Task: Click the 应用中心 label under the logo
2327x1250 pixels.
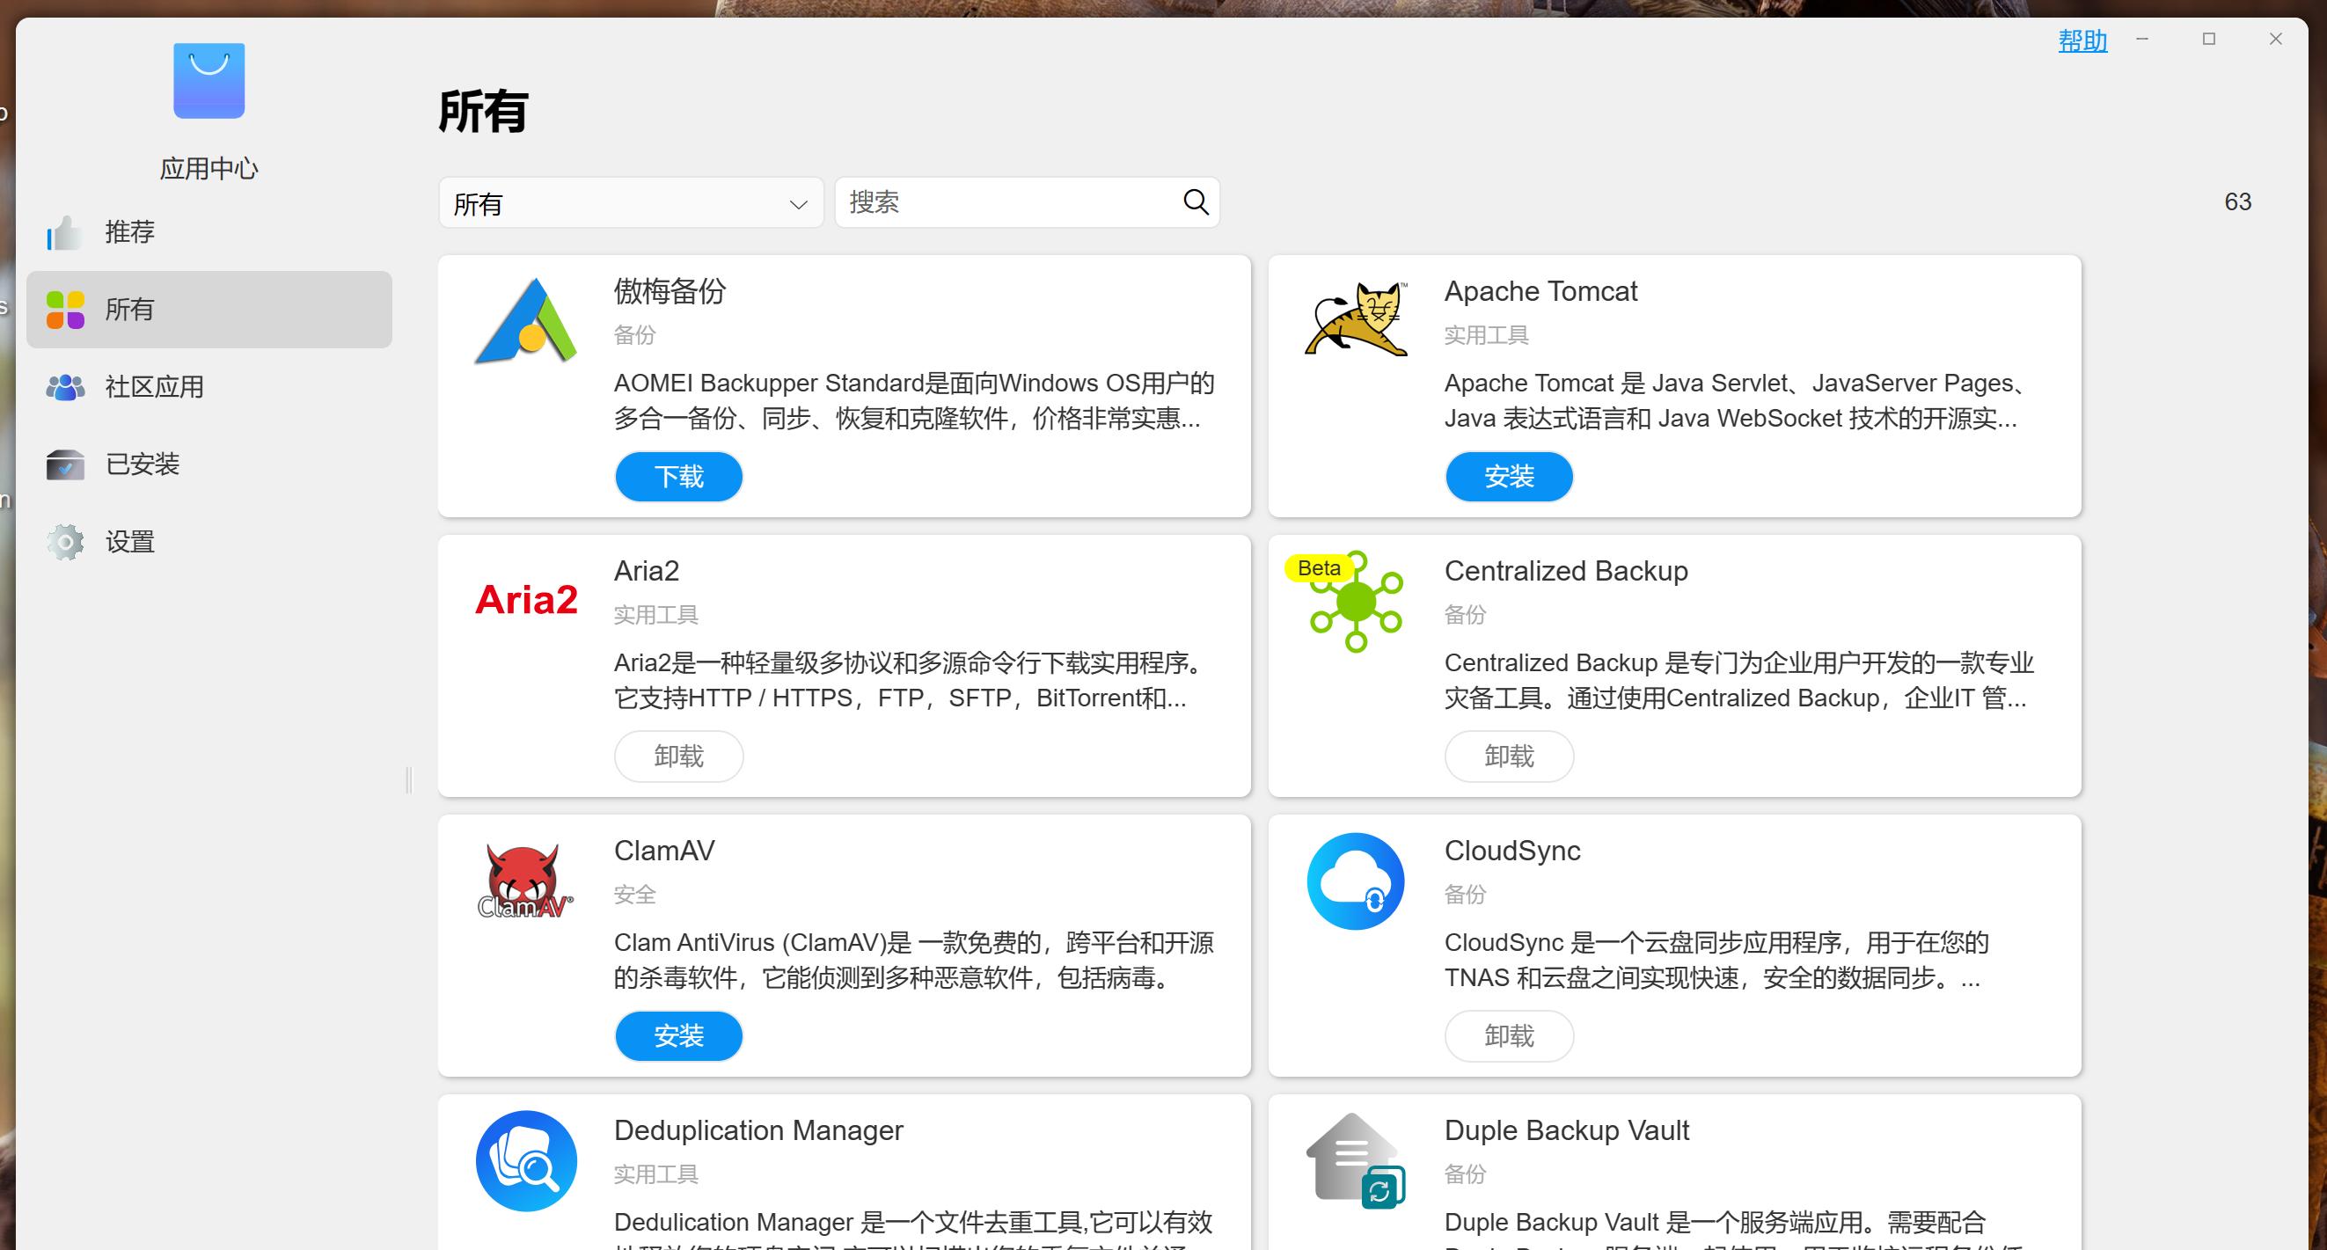Action: click(209, 169)
